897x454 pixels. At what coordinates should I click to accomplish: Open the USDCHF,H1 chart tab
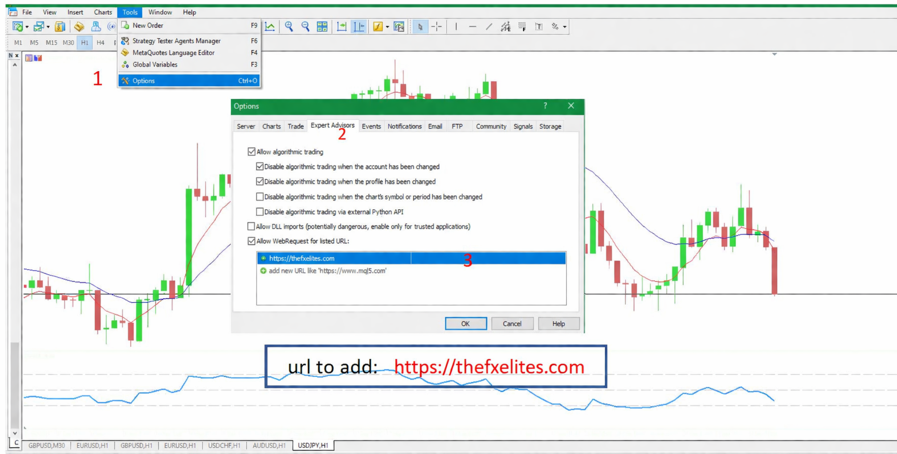[224, 445]
